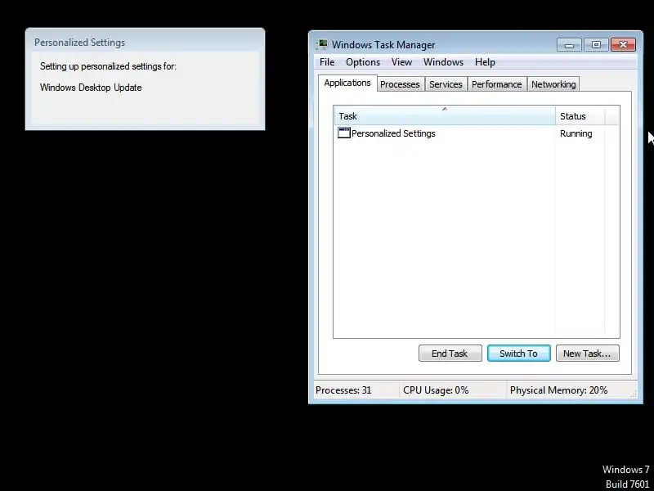The image size is (654, 491).
Task: Click the Task Manager resize grip corner
Action: 633,394
